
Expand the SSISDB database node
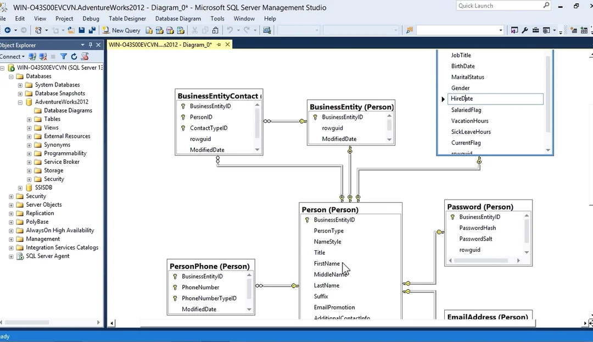point(20,188)
